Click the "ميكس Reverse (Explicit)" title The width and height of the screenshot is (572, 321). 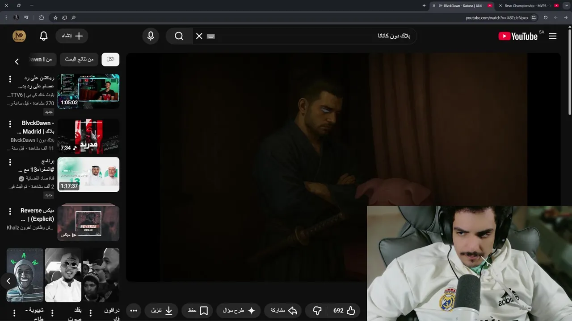[37, 214]
